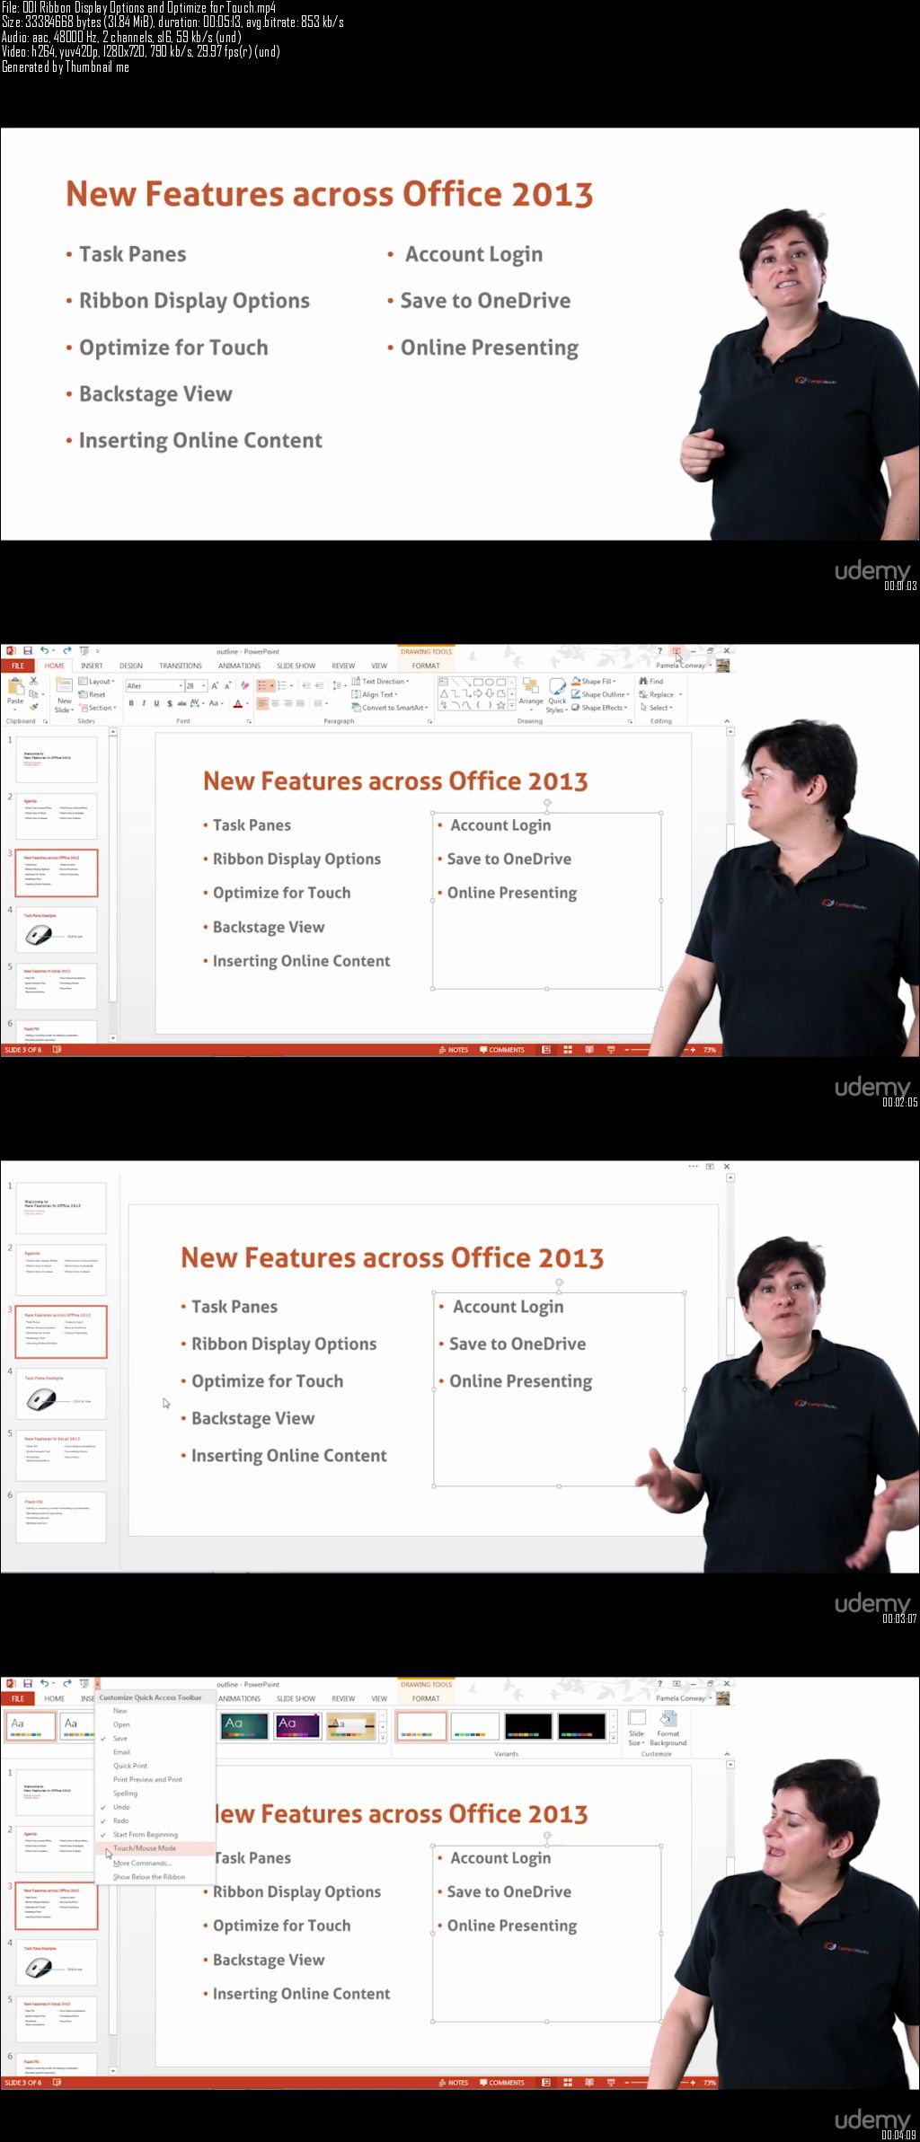Click Comments in the 00:02:05 frame status bar
The height and width of the screenshot is (2142, 920).
[x=502, y=1050]
